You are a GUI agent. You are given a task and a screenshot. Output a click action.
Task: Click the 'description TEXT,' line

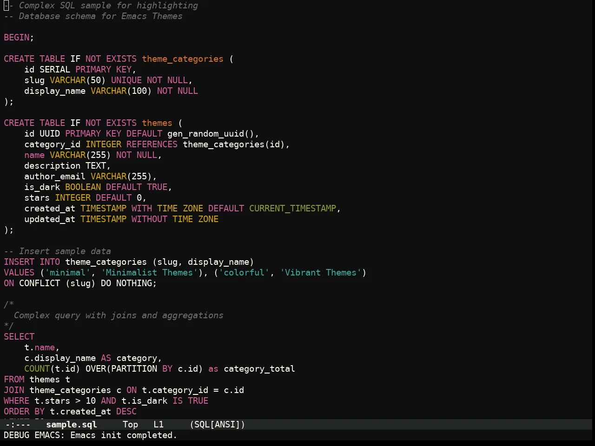click(68, 166)
